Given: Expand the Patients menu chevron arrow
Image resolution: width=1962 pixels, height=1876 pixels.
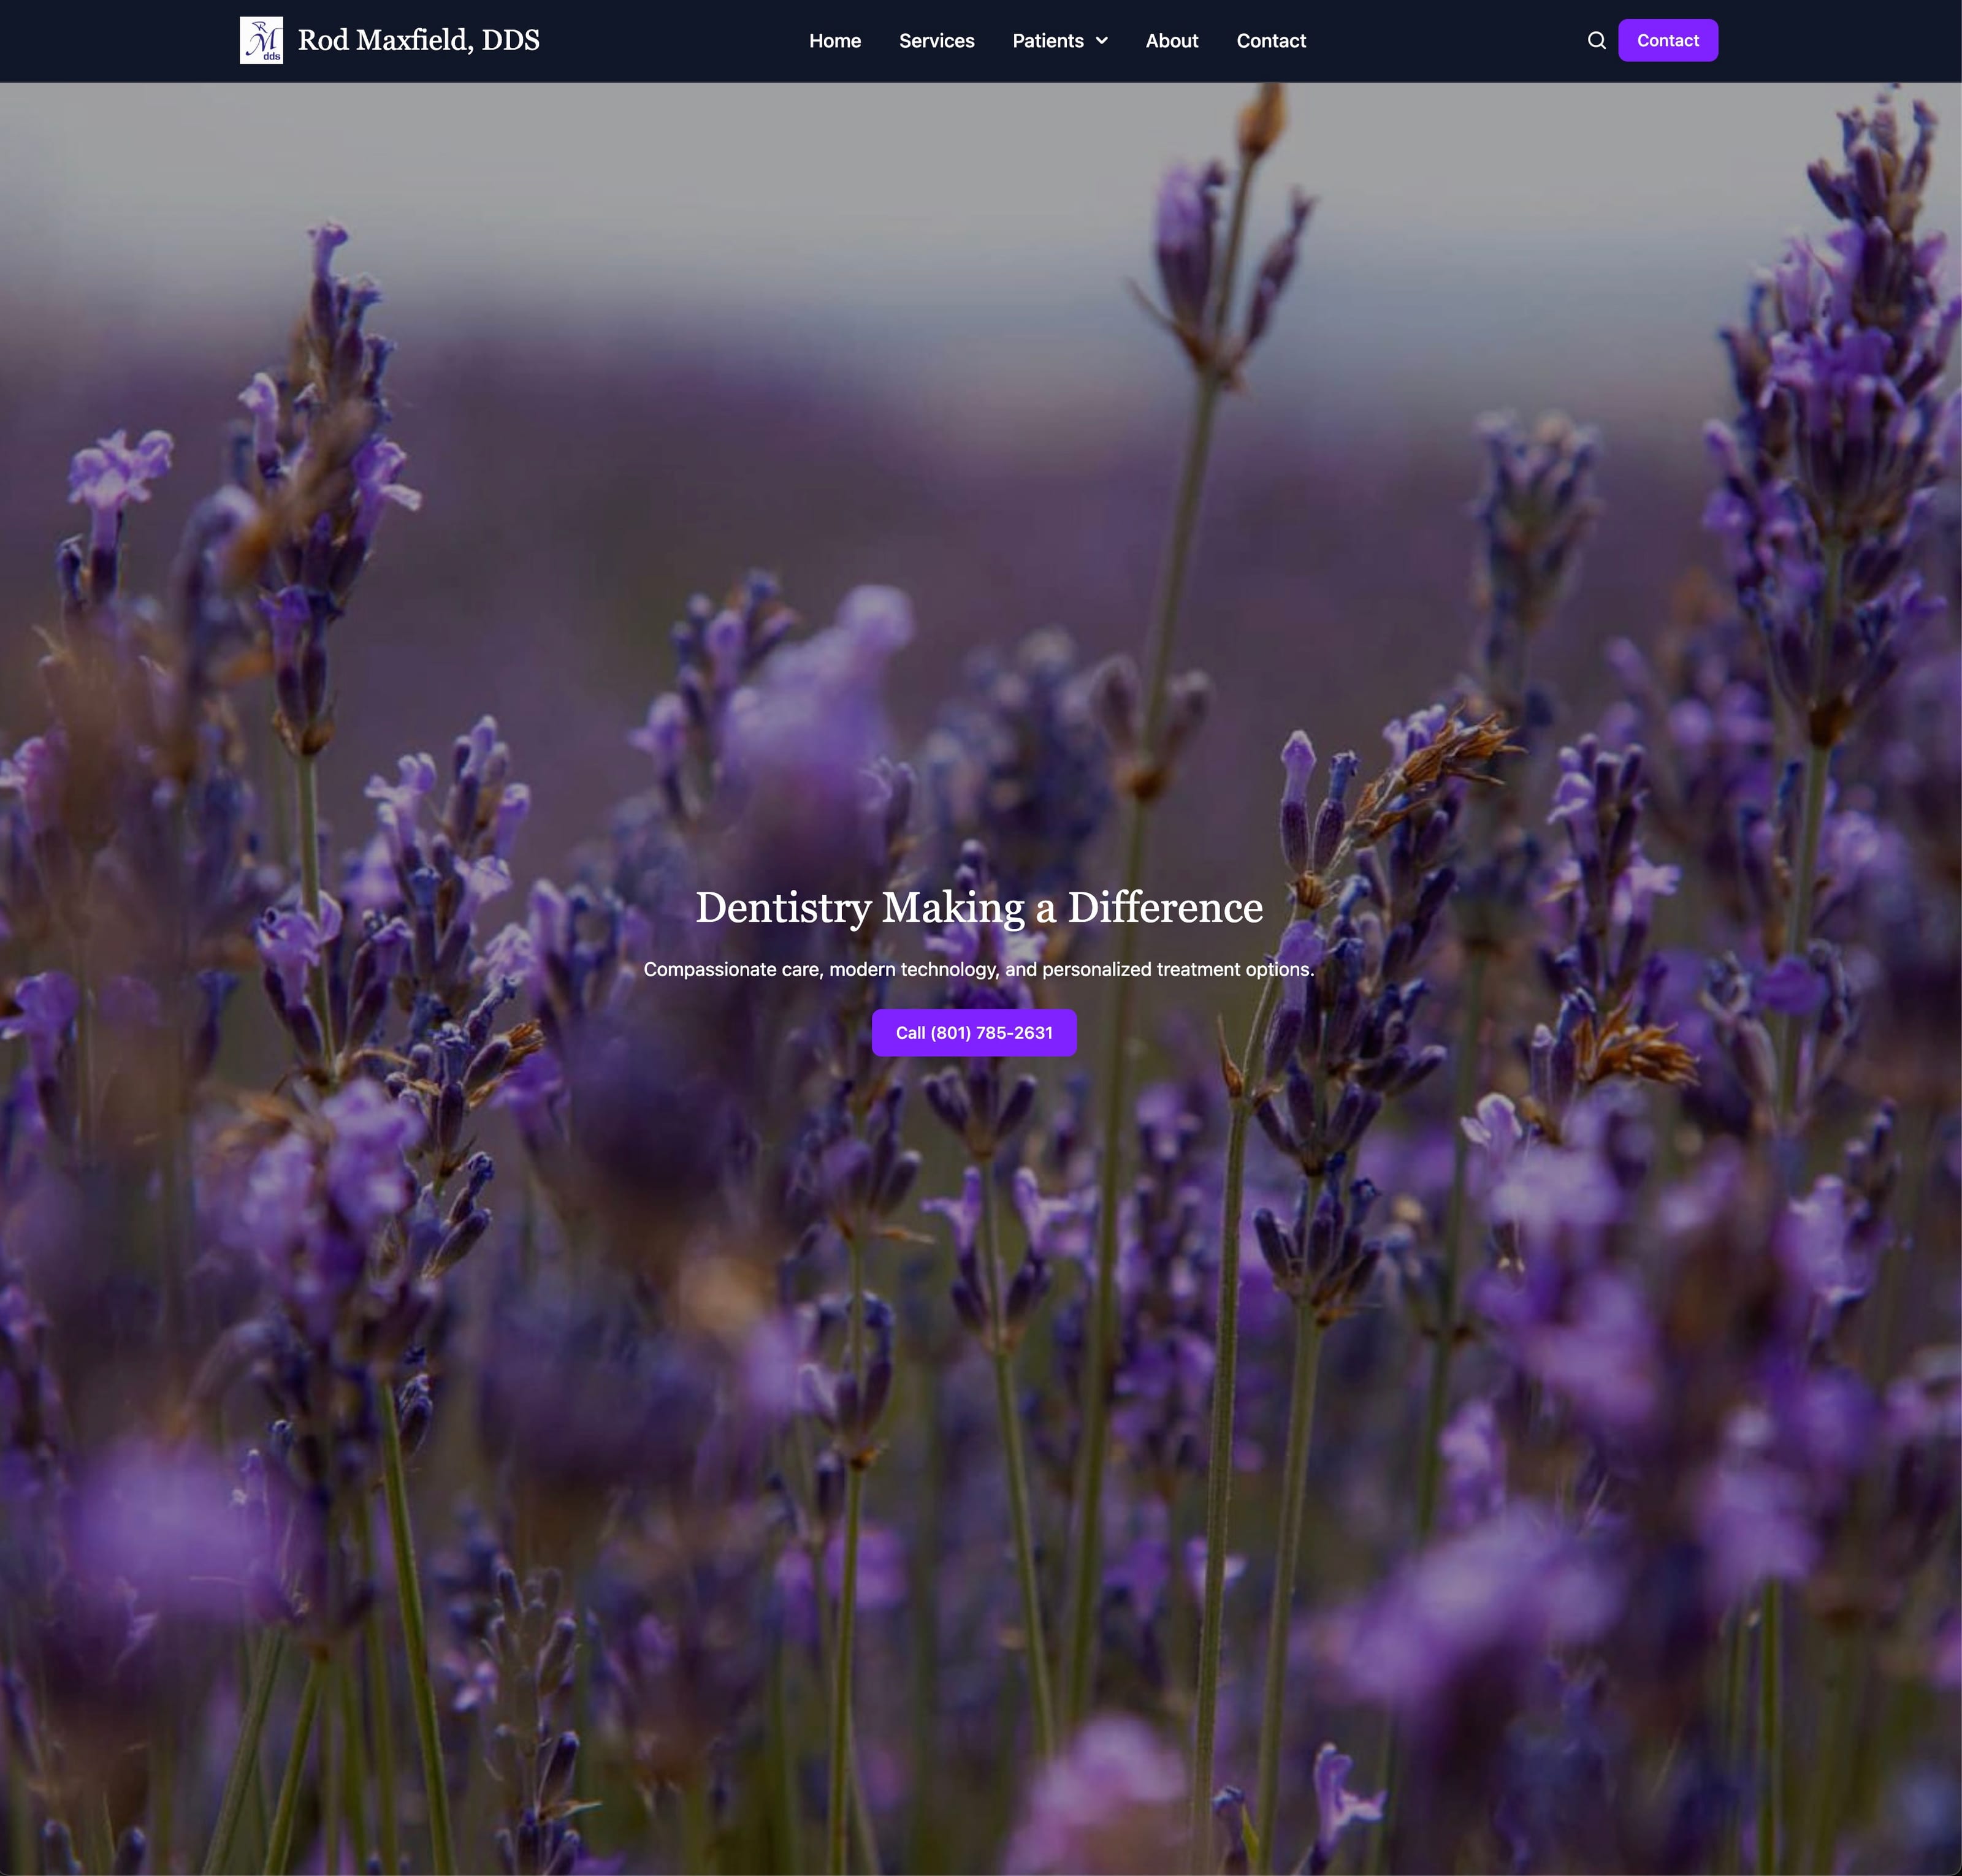Looking at the screenshot, I should [x=1102, y=41].
